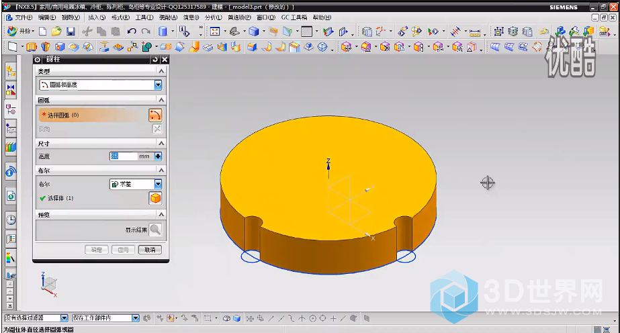Click the settings gear in cylinder dialog title
The width and height of the screenshot is (620, 333).
pos(38,59)
